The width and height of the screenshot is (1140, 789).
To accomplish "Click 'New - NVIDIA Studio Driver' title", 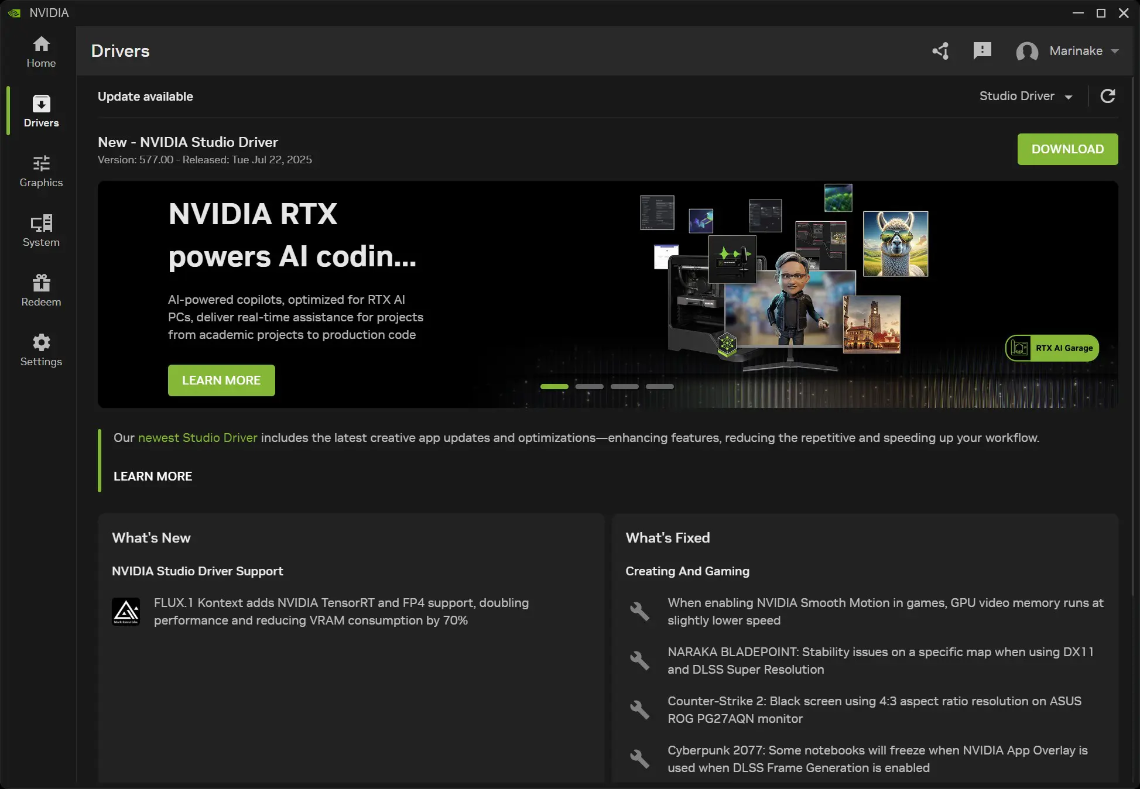I will pyautogui.click(x=188, y=142).
